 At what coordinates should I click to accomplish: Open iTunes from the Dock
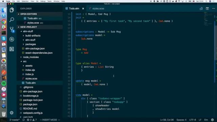(x=4, y=89)
